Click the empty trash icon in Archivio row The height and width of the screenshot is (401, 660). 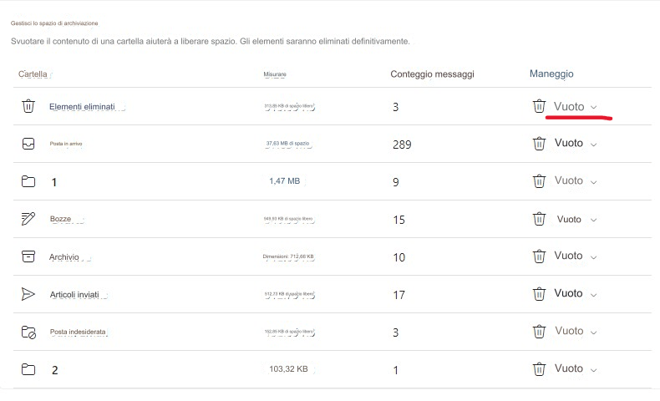coord(539,256)
